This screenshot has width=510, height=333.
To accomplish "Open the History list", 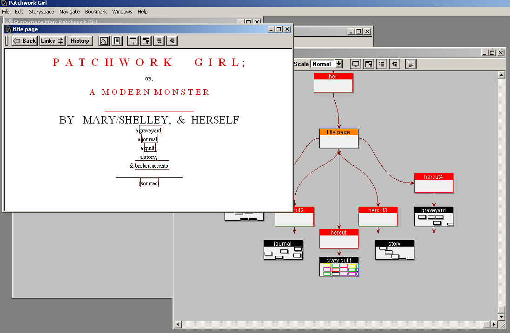I will [x=80, y=41].
